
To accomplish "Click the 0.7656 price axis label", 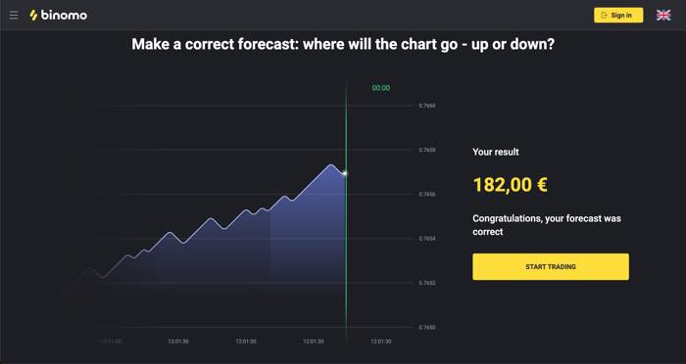I will [x=427, y=194].
